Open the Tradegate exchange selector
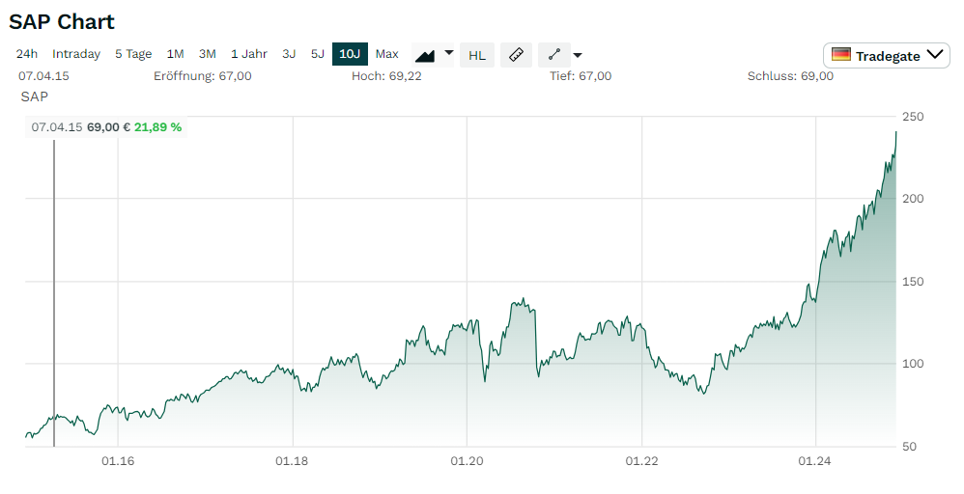This screenshot has height=494, width=964. pos(887,55)
